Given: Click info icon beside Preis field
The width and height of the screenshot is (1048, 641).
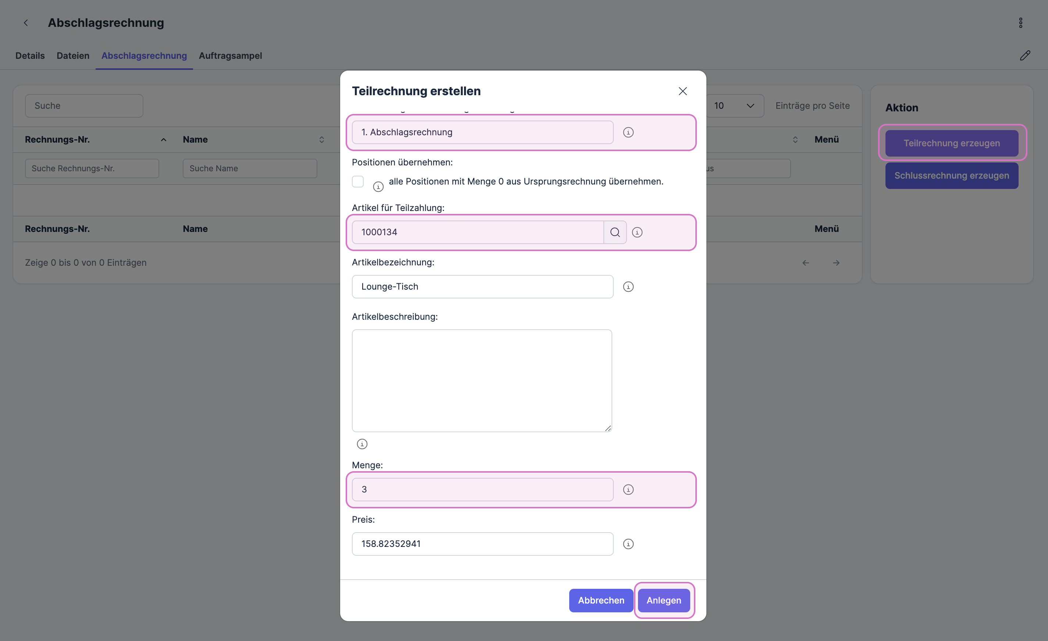Looking at the screenshot, I should (628, 544).
